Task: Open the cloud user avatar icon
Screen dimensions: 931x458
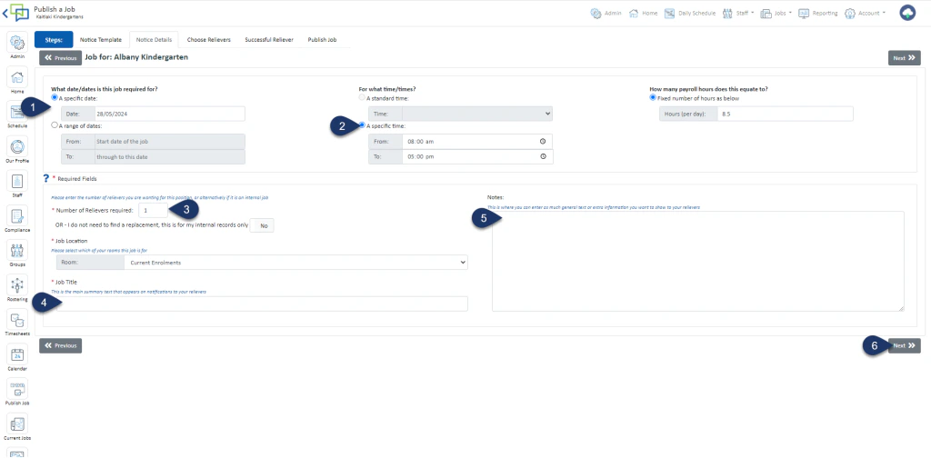Action: [x=907, y=13]
